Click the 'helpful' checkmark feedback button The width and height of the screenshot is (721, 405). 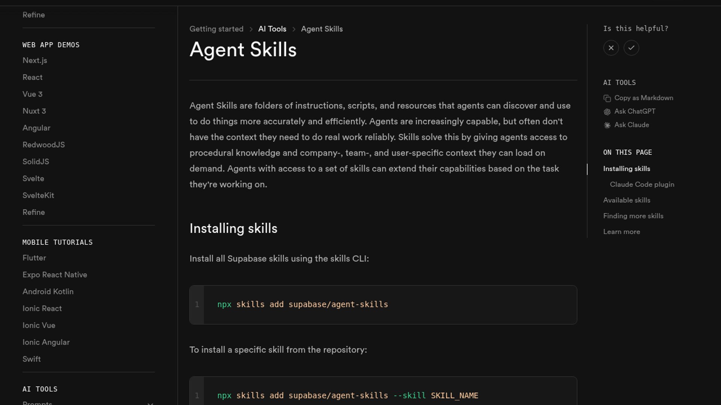point(631,48)
